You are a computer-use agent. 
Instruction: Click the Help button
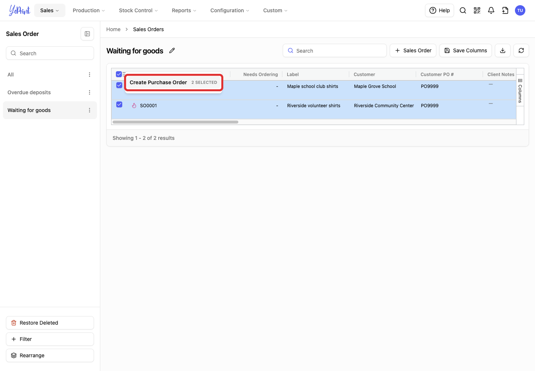[440, 10]
